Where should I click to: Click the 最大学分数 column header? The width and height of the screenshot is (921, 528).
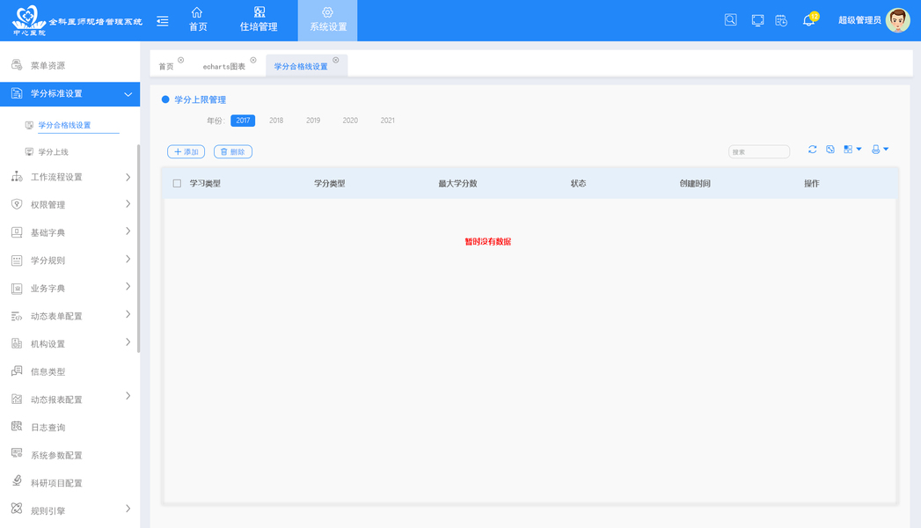(457, 183)
